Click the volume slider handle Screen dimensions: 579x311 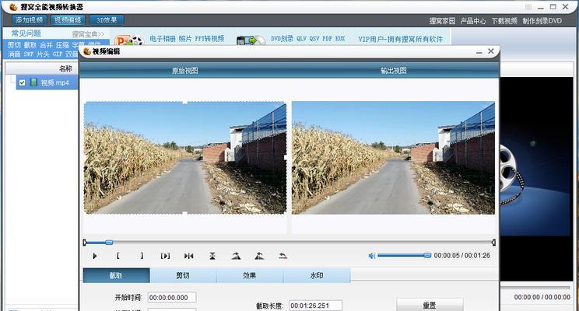(x=427, y=255)
